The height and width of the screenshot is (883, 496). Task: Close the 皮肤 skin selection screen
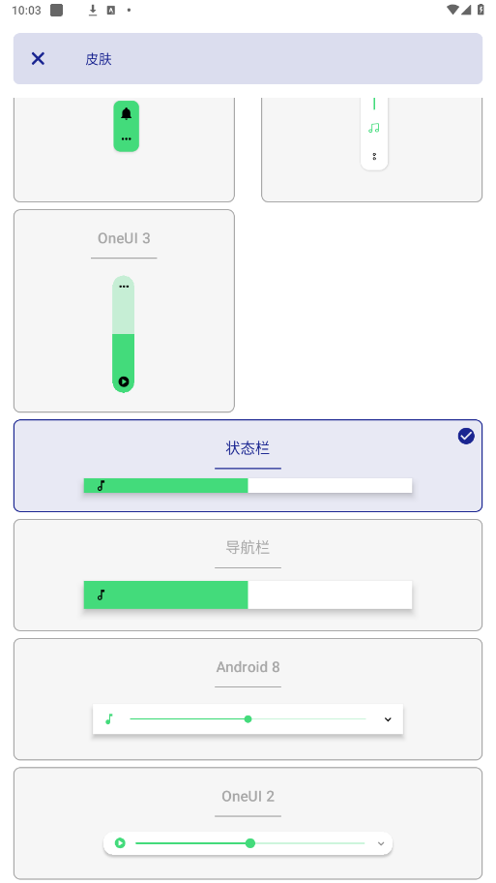pos(38,58)
